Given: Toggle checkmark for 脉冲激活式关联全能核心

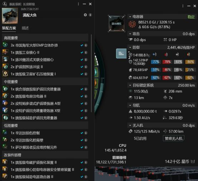Looking at the screenshot, I should tap(82, 60).
